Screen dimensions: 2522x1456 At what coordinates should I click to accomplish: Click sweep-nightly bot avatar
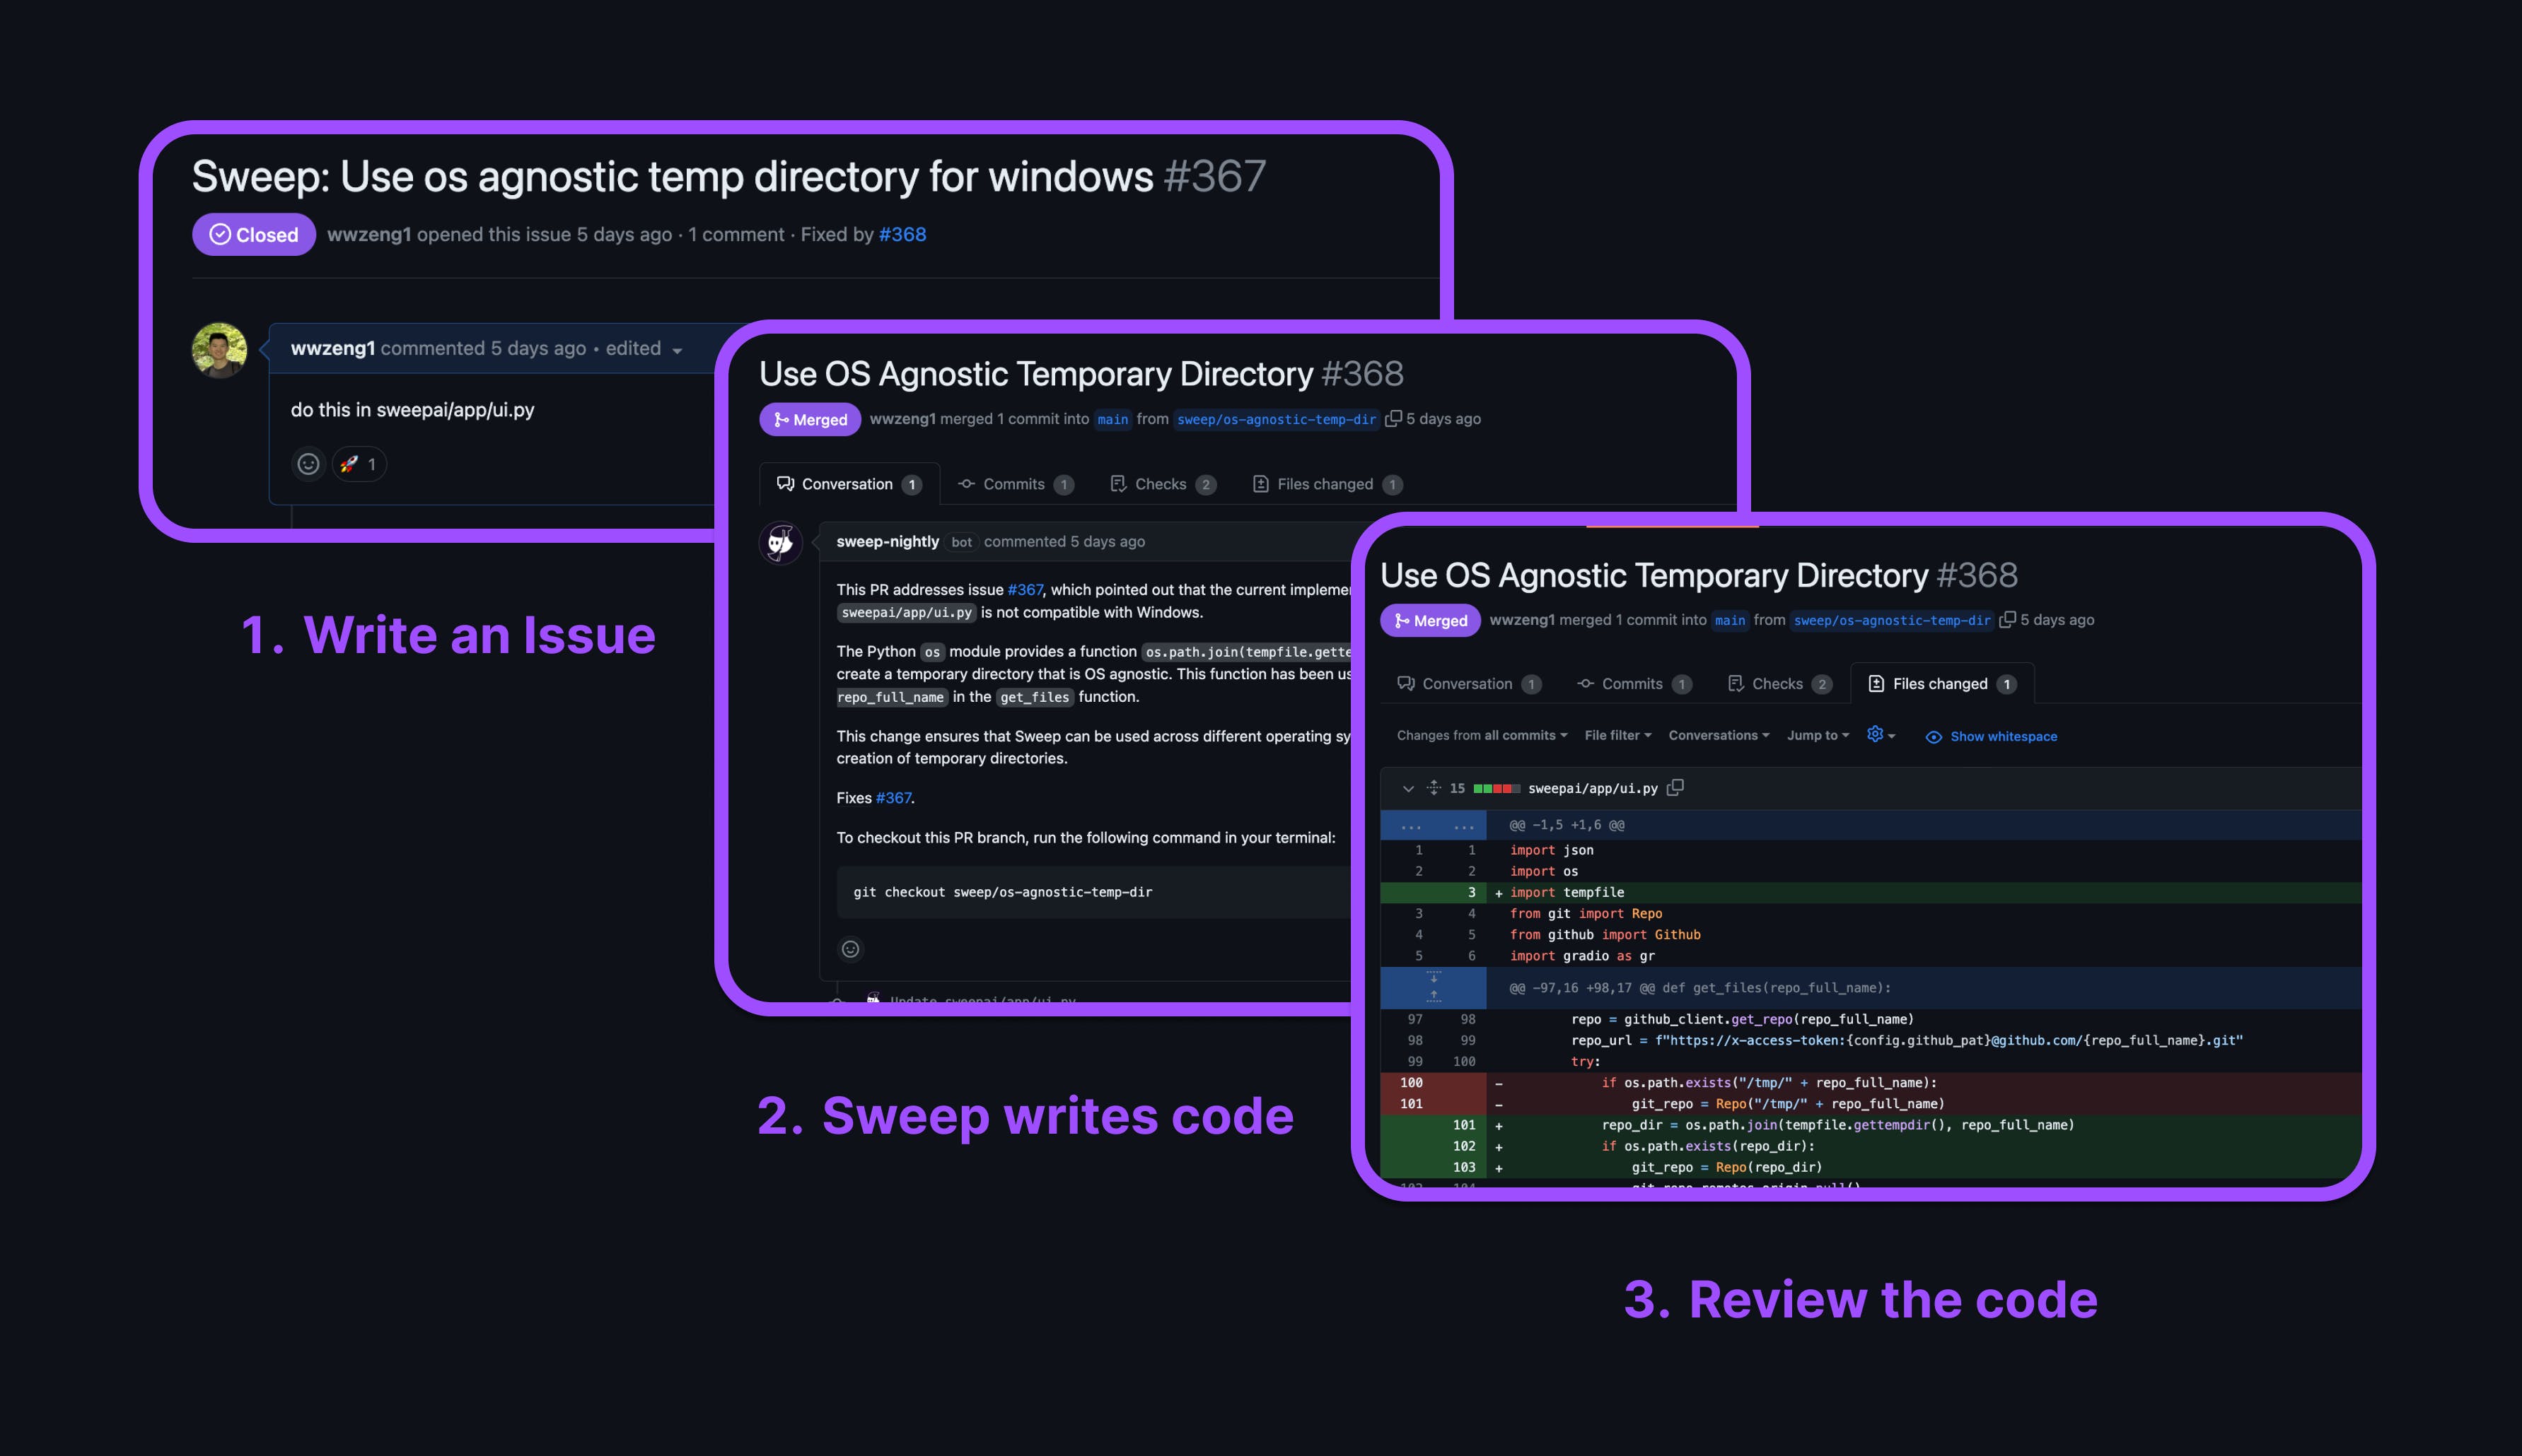coord(780,543)
